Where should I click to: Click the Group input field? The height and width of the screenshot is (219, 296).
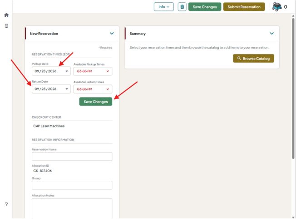click(x=72, y=185)
